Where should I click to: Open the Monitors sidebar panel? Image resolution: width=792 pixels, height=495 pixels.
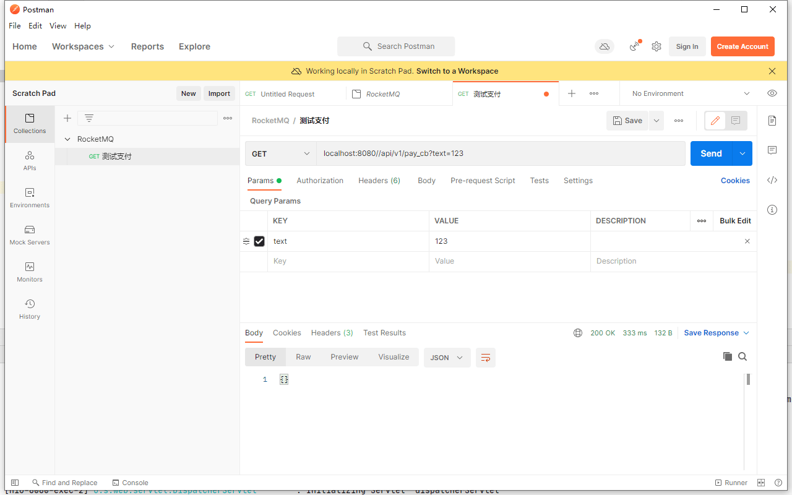coord(30,272)
